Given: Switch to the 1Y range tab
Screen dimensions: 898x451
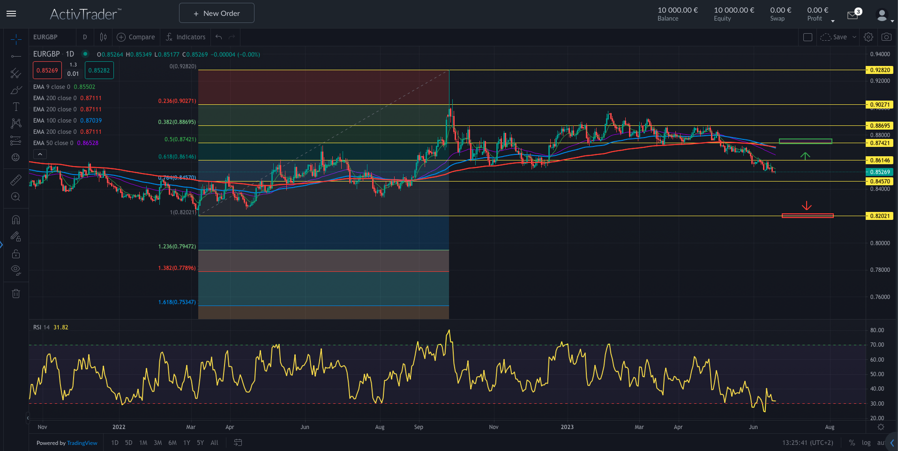Looking at the screenshot, I should pyautogui.click(x=186, y=443).
